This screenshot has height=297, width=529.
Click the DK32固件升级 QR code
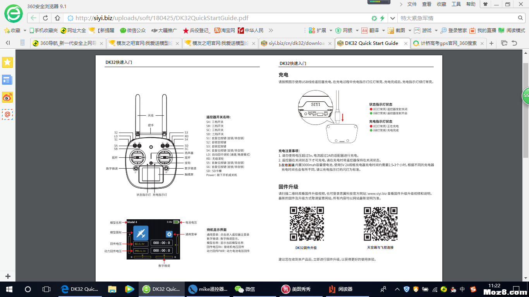[307, 224]
